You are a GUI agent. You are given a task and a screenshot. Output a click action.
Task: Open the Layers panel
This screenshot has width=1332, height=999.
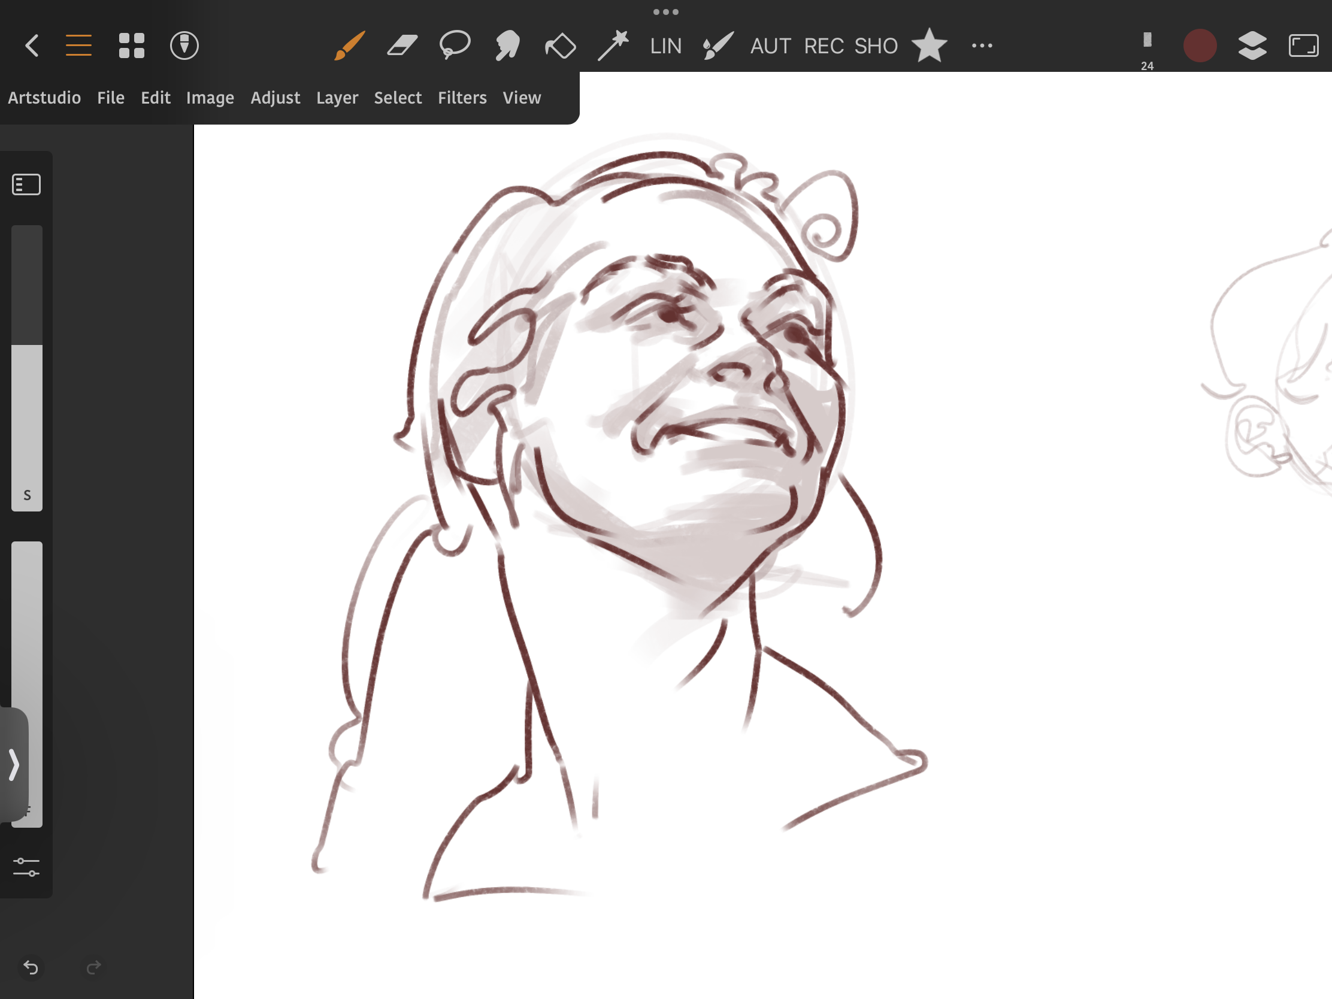pyautogui.click(x=1252, y=45)
